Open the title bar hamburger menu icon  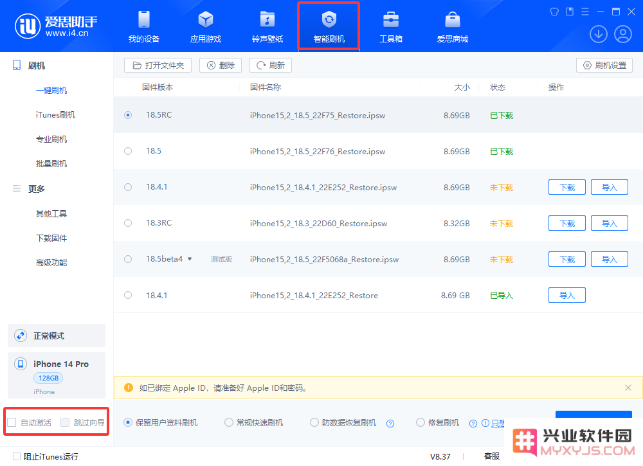pyautogui.click(x=585, y=12)
